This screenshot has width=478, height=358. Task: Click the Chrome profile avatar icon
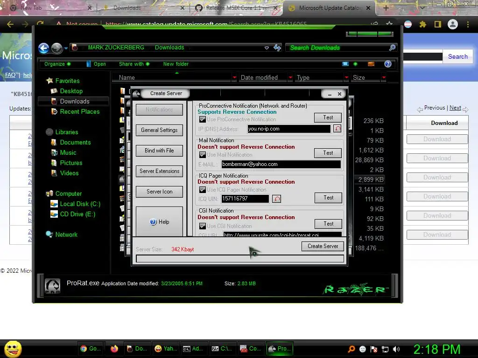pyautogui.click(x=453, y=24)
